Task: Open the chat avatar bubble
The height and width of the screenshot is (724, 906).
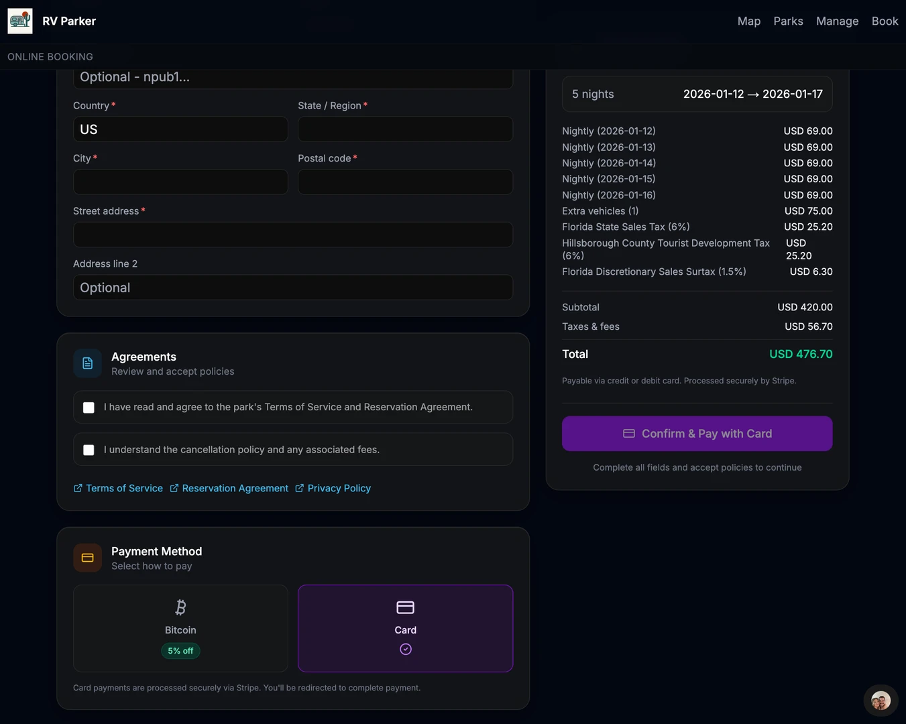Action: click(x=881, y=701)
